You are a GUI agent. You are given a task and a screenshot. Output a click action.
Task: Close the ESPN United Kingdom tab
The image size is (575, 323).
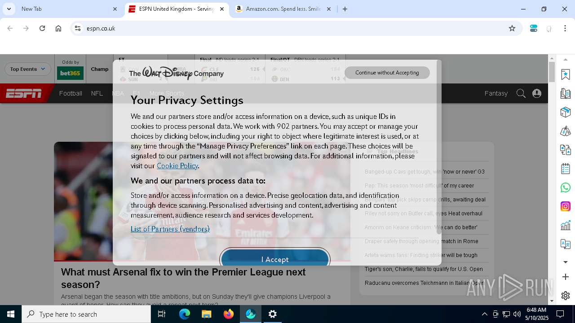[222, 9]
